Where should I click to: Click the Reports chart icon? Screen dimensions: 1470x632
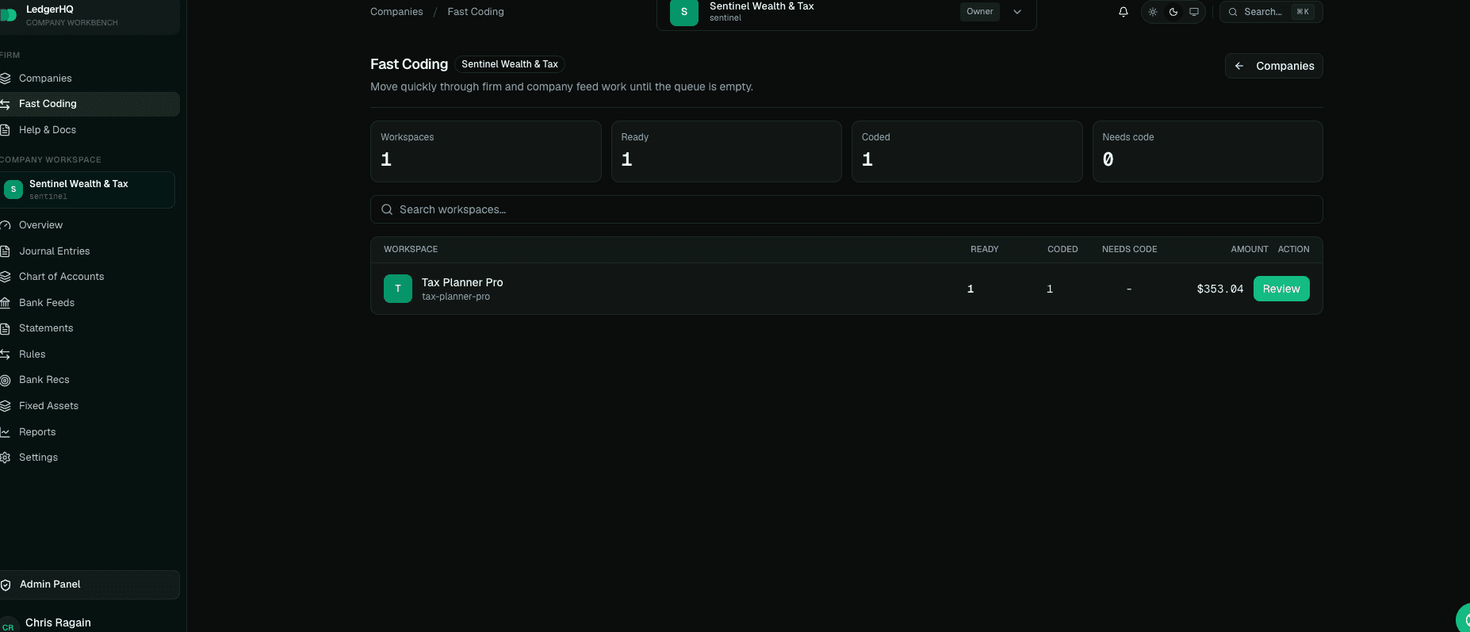[x=5, y=432]
